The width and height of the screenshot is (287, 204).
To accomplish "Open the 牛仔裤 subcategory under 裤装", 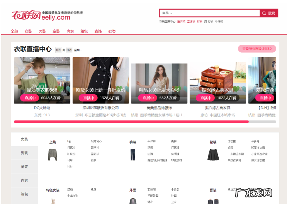I will (151, 141).
